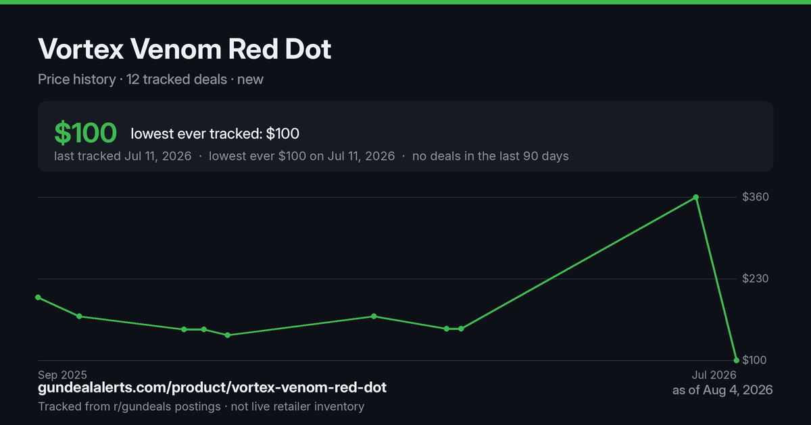The width and height of the screenshot is (811, 425).
Task: Click the $230 axis label
Action: click(756, 279)
